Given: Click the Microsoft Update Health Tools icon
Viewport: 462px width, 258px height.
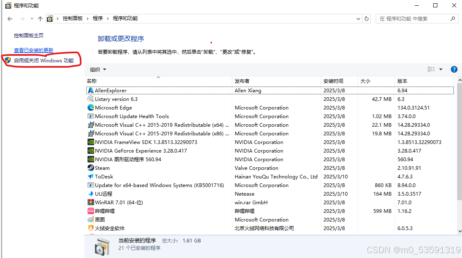Looking at the screenshot, I should pyautogui.click(x=91, y=116).
